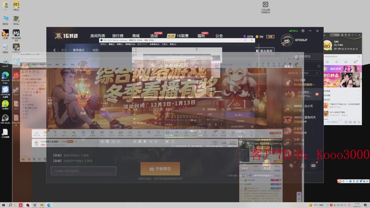
Task: Go back with the left chevron arrow
Action: [55, 50]
